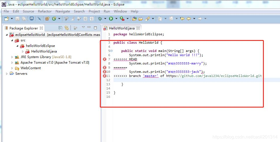Expand the WebContent folder node
280x142 pixels.
click(x=12, y=68)
